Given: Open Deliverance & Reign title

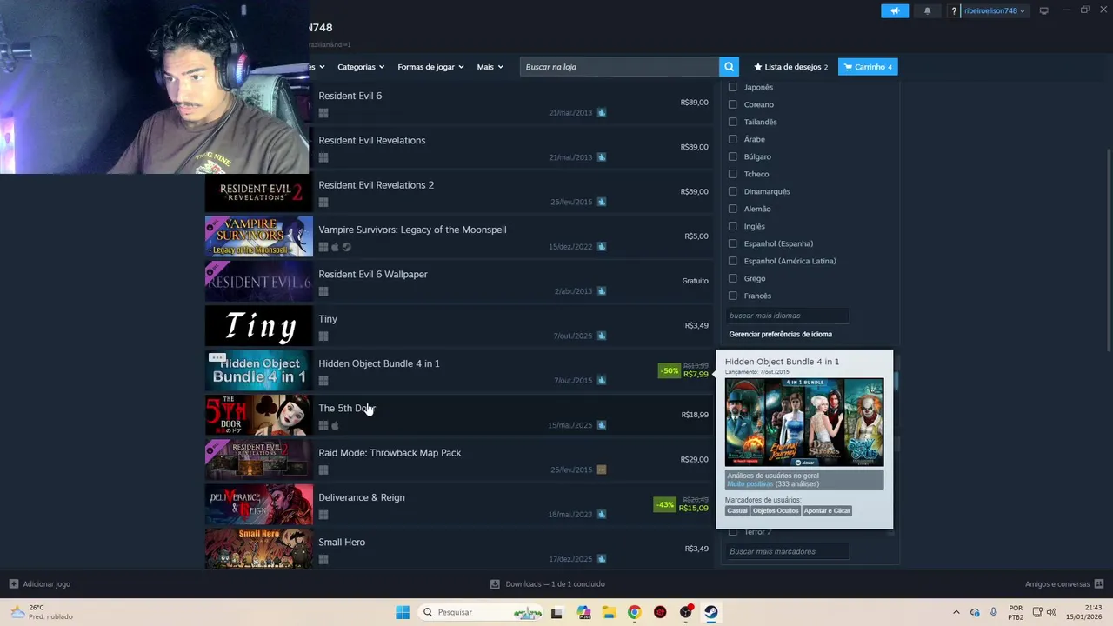Looking at the screenshot, I should click(x=361, y=497).
